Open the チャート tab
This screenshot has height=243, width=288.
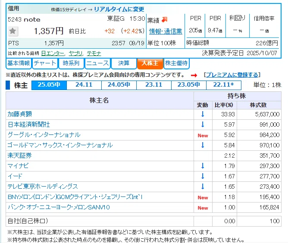[45, 63]
